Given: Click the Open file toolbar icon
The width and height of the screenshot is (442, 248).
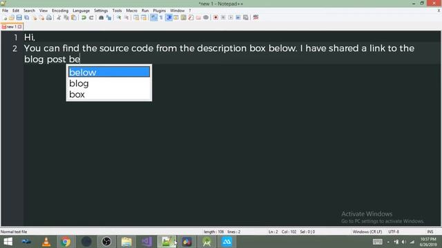Looking at the screenshot, I should pos(12,17).
